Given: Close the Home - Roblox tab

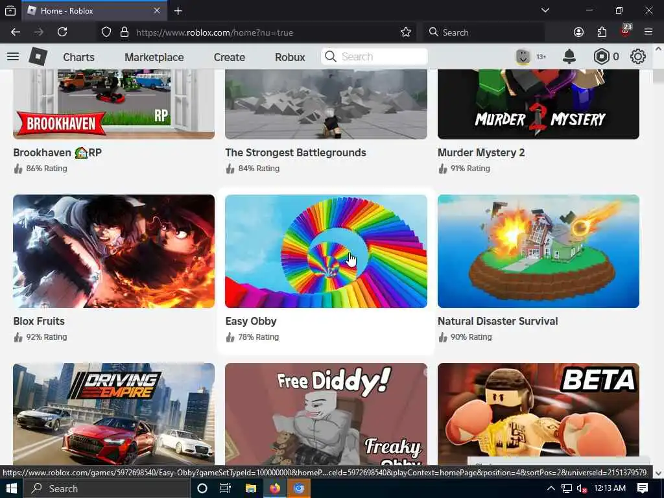Looking at the screenshot, I should click(x=157, y=10).
